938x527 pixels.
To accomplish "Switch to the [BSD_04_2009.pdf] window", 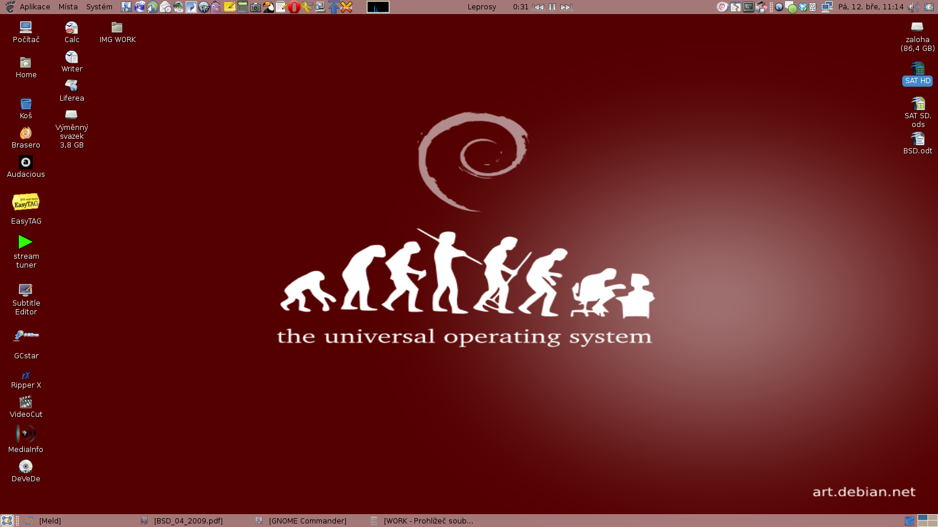I will 194,521.
